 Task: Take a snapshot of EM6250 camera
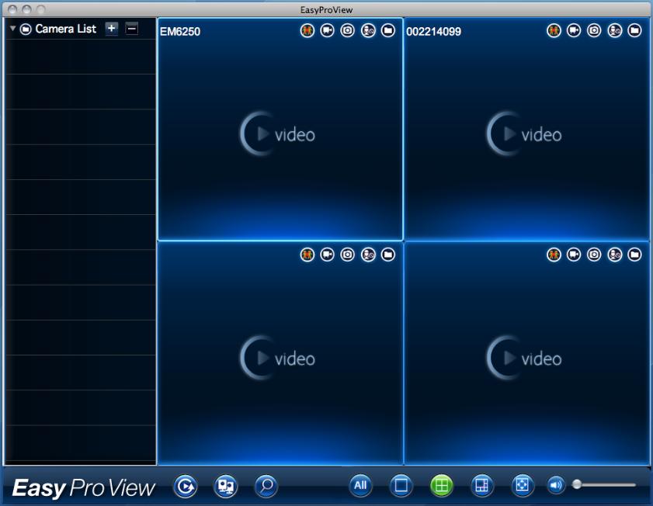[x=347, y=30]
